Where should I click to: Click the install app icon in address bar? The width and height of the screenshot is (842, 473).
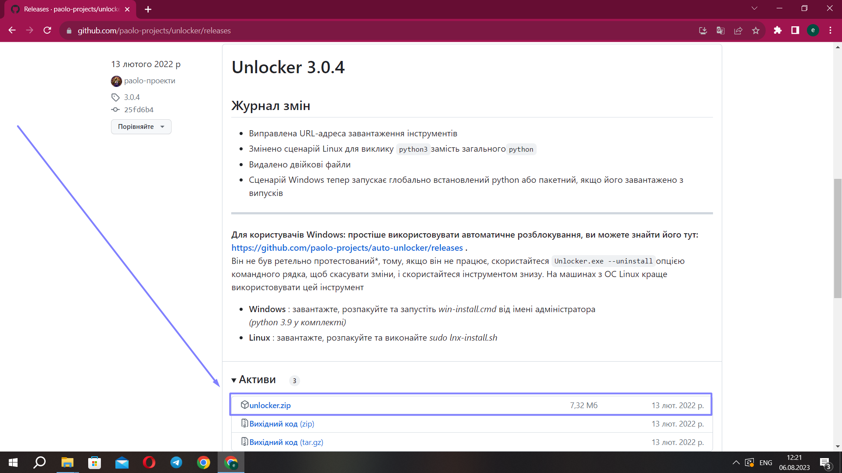703,30
